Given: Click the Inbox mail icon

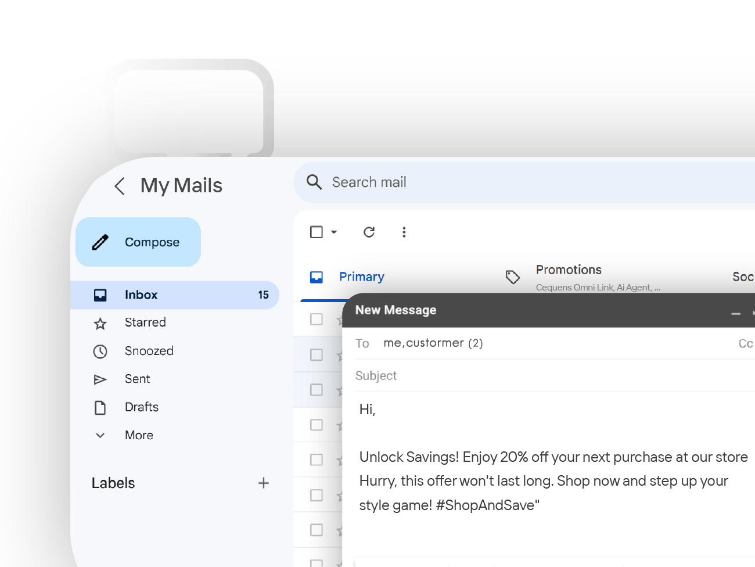Looking at the screenshot, I should point(100,295).
